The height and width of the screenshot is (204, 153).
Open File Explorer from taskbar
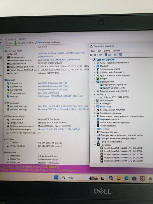(x=119, y=178)
